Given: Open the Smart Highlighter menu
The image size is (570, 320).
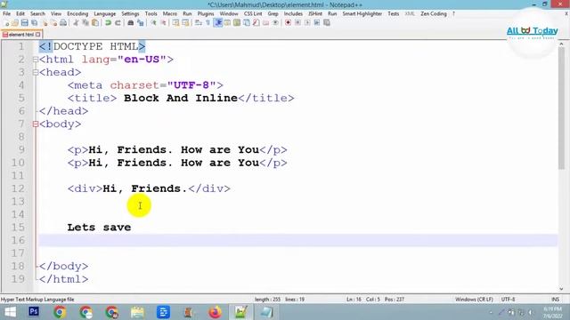Looking at the screenshot, I should coord(362,14).
